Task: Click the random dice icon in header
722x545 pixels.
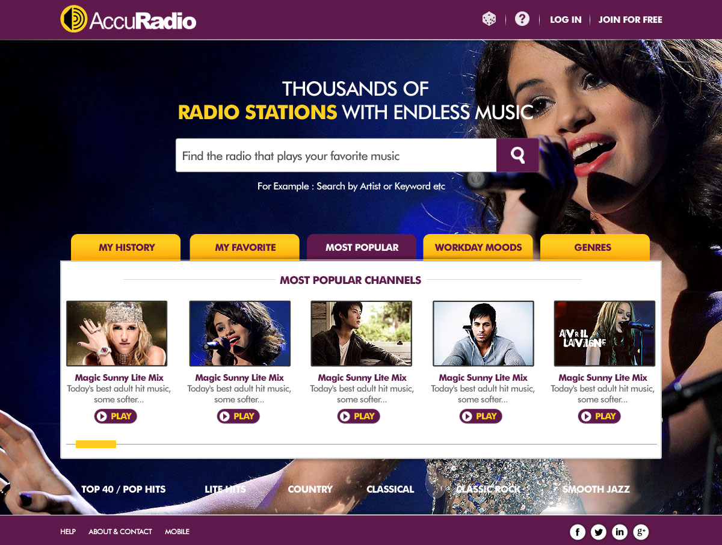Action: tap(489, 19)
